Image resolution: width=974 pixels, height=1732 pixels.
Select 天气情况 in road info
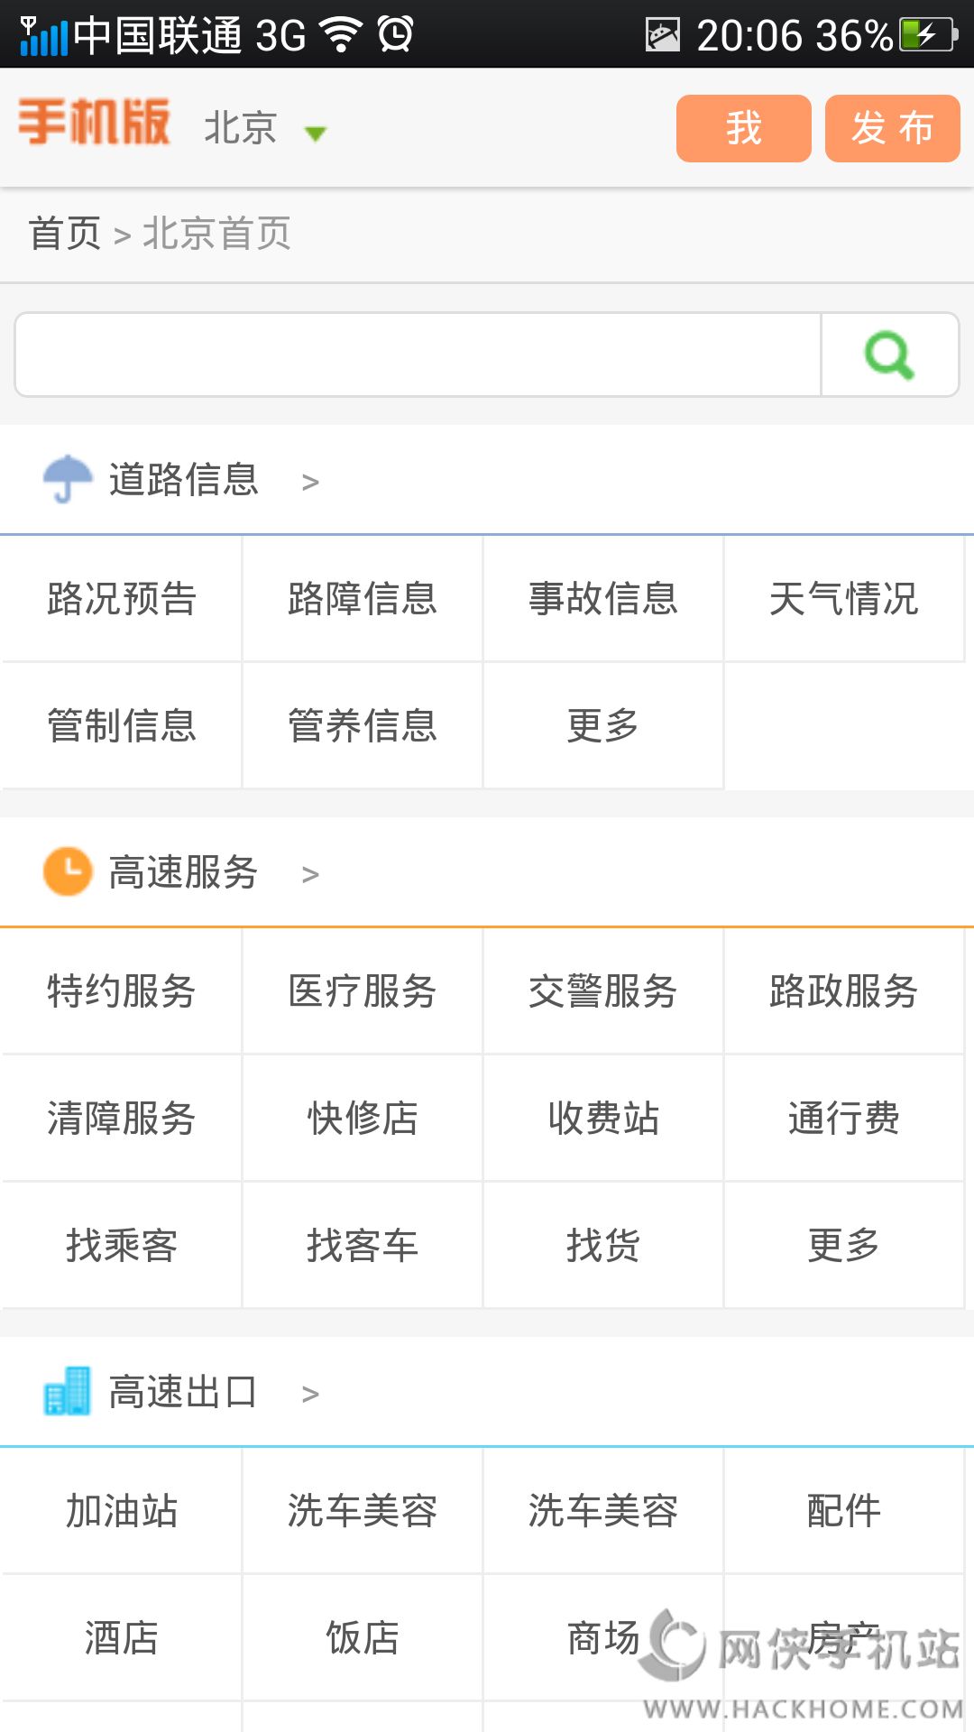(x=844, y=599)
